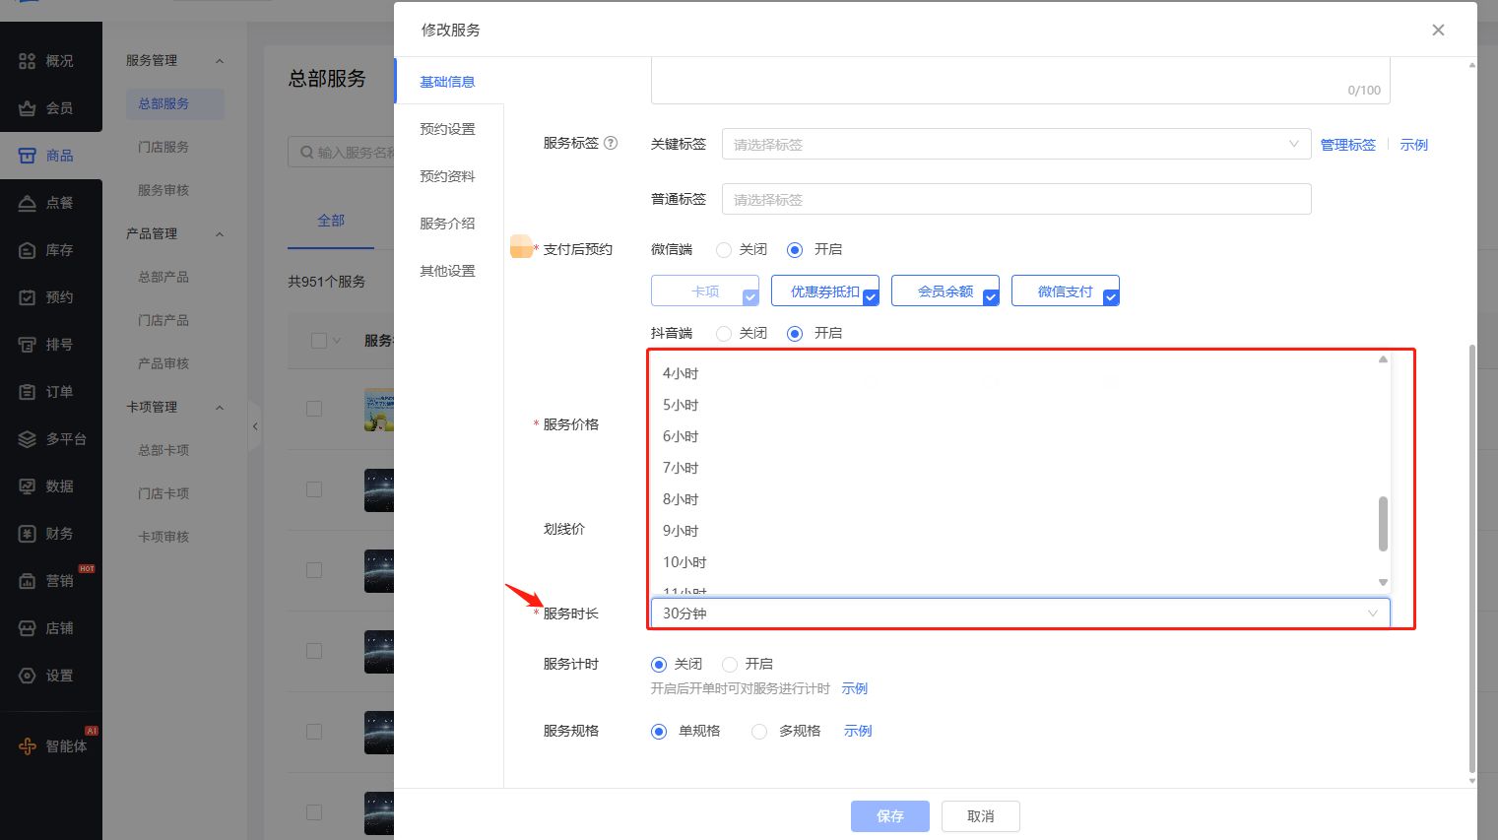Select 关闭 for 微信端 payment booking
The image size is (1498, 840).
pyautogui.click(x=724, y=250)
